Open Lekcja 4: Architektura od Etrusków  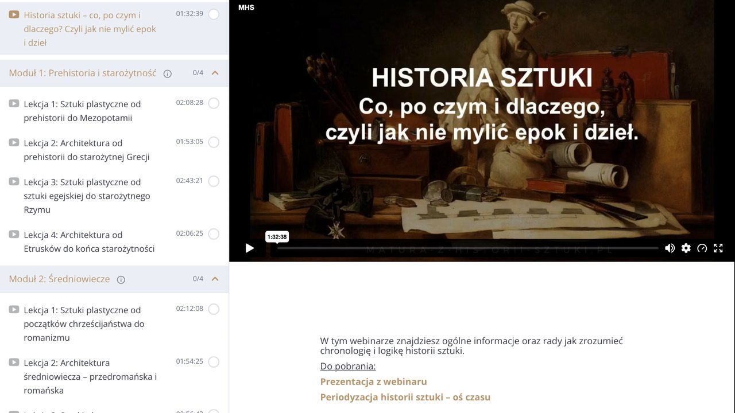click(x=89, y=241)
